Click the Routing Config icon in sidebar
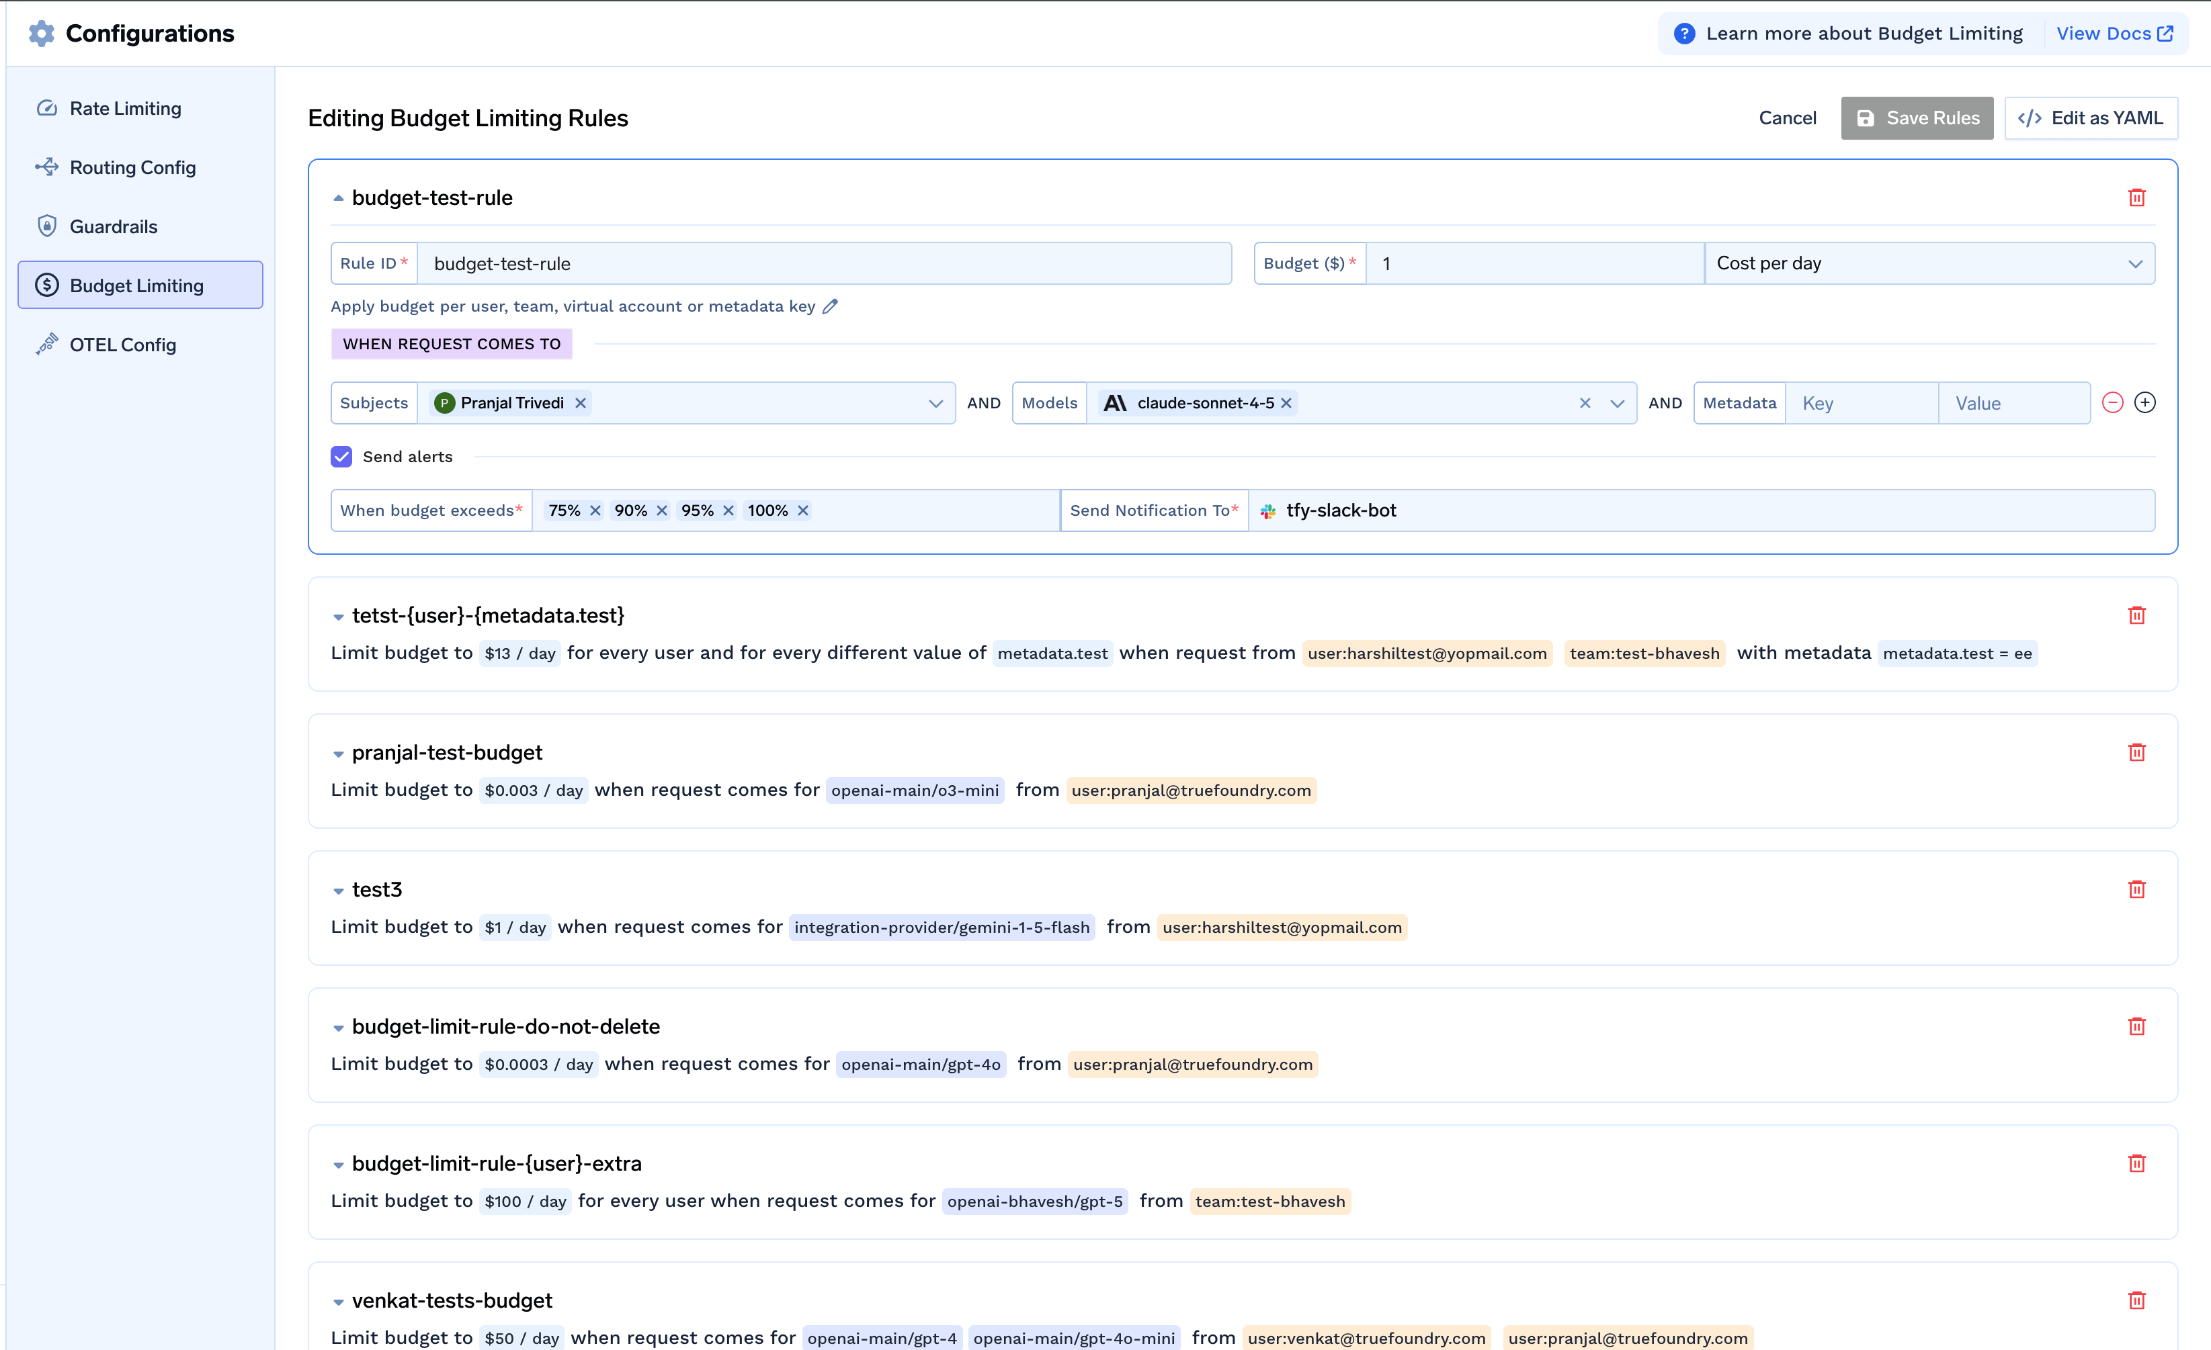 [46, 167]
